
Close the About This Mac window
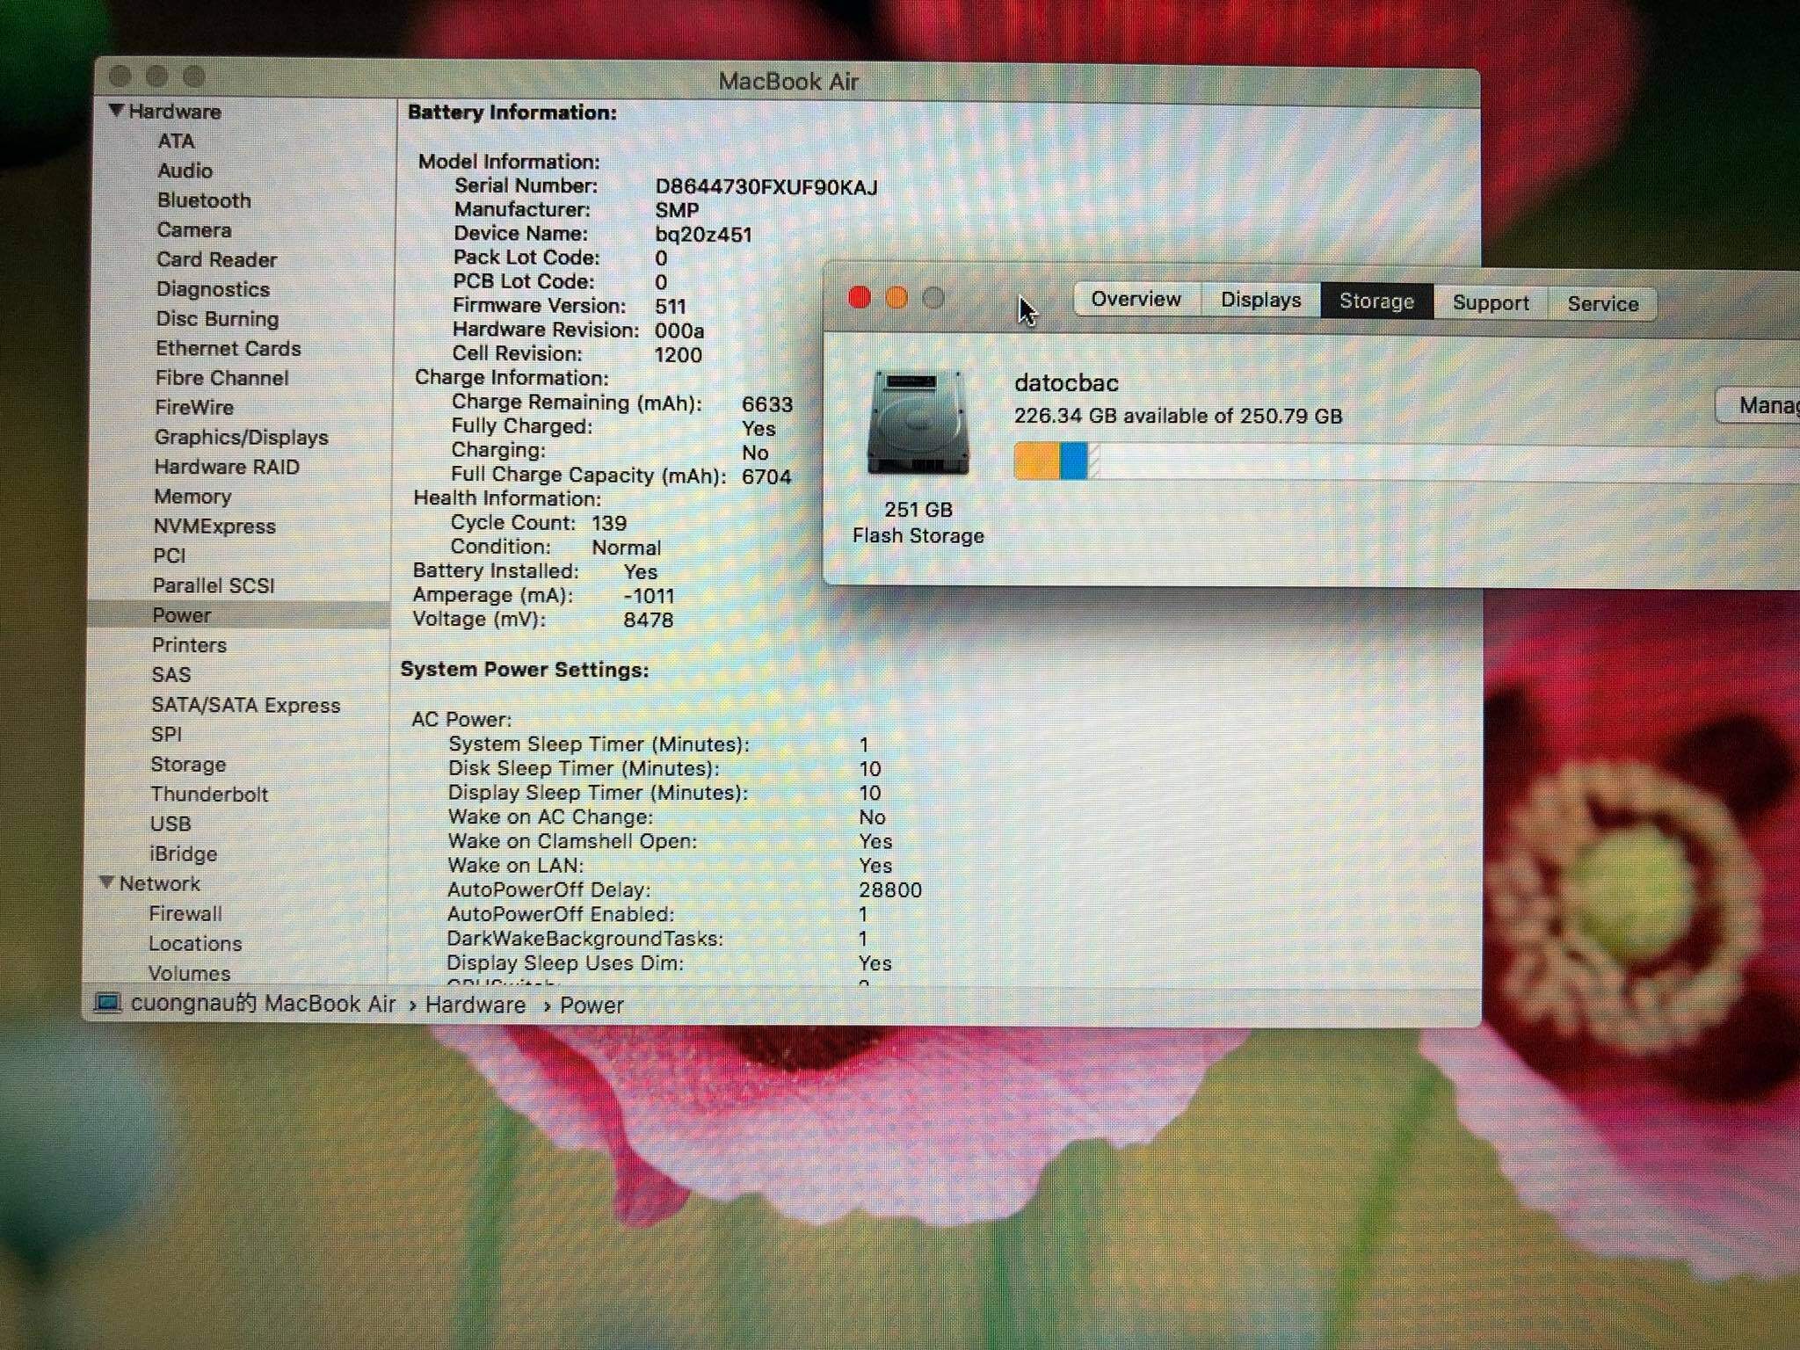coord(860,298)
